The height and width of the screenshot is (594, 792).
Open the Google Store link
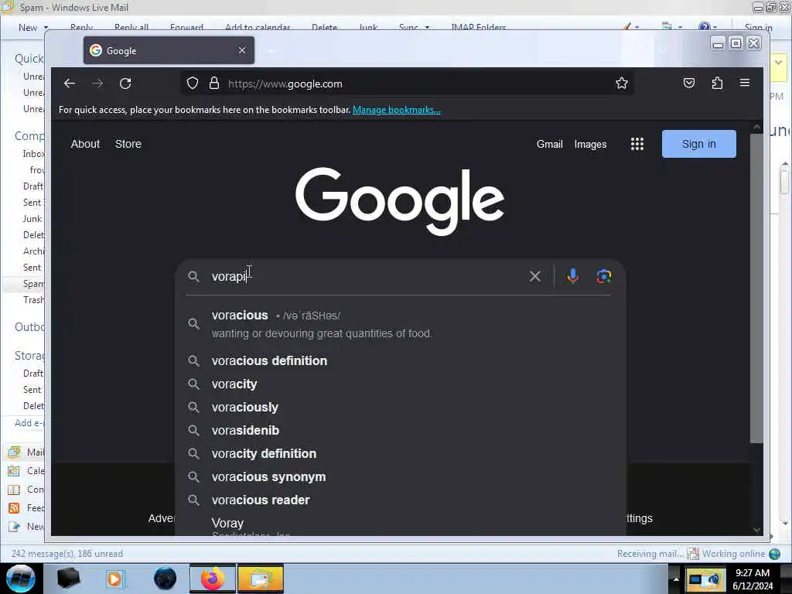(x=128, y=144)
